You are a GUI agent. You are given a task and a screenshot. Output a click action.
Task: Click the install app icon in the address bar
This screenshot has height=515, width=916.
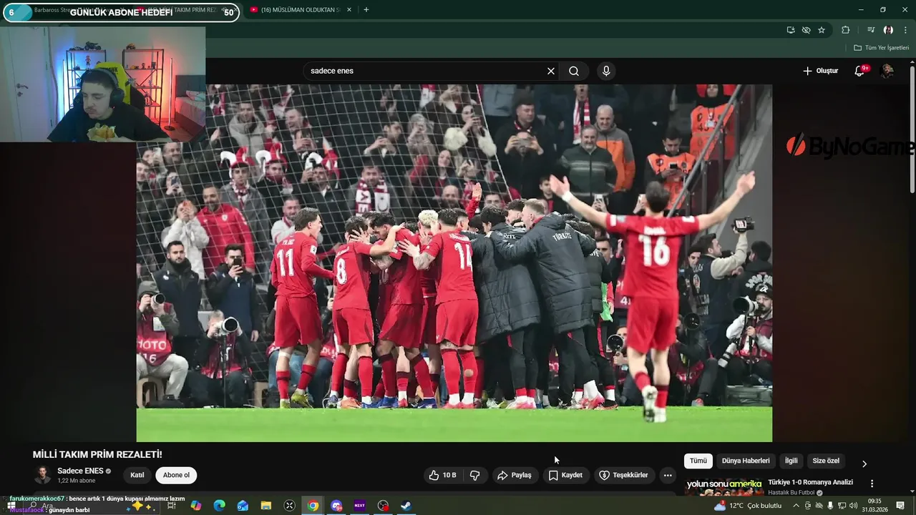point(790,30)
